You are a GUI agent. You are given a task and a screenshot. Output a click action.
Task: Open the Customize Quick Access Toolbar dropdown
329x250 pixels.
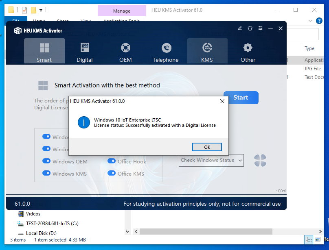41,10
